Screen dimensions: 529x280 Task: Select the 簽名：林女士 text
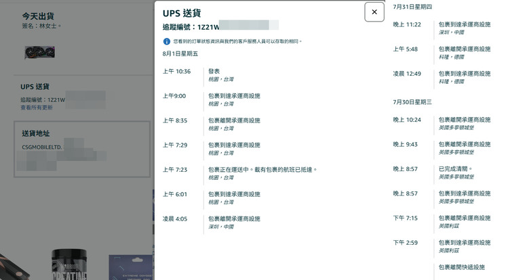[x=41, y=26]
